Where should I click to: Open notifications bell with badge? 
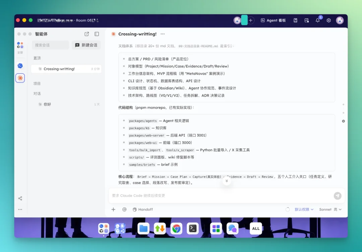coord(318,20)
